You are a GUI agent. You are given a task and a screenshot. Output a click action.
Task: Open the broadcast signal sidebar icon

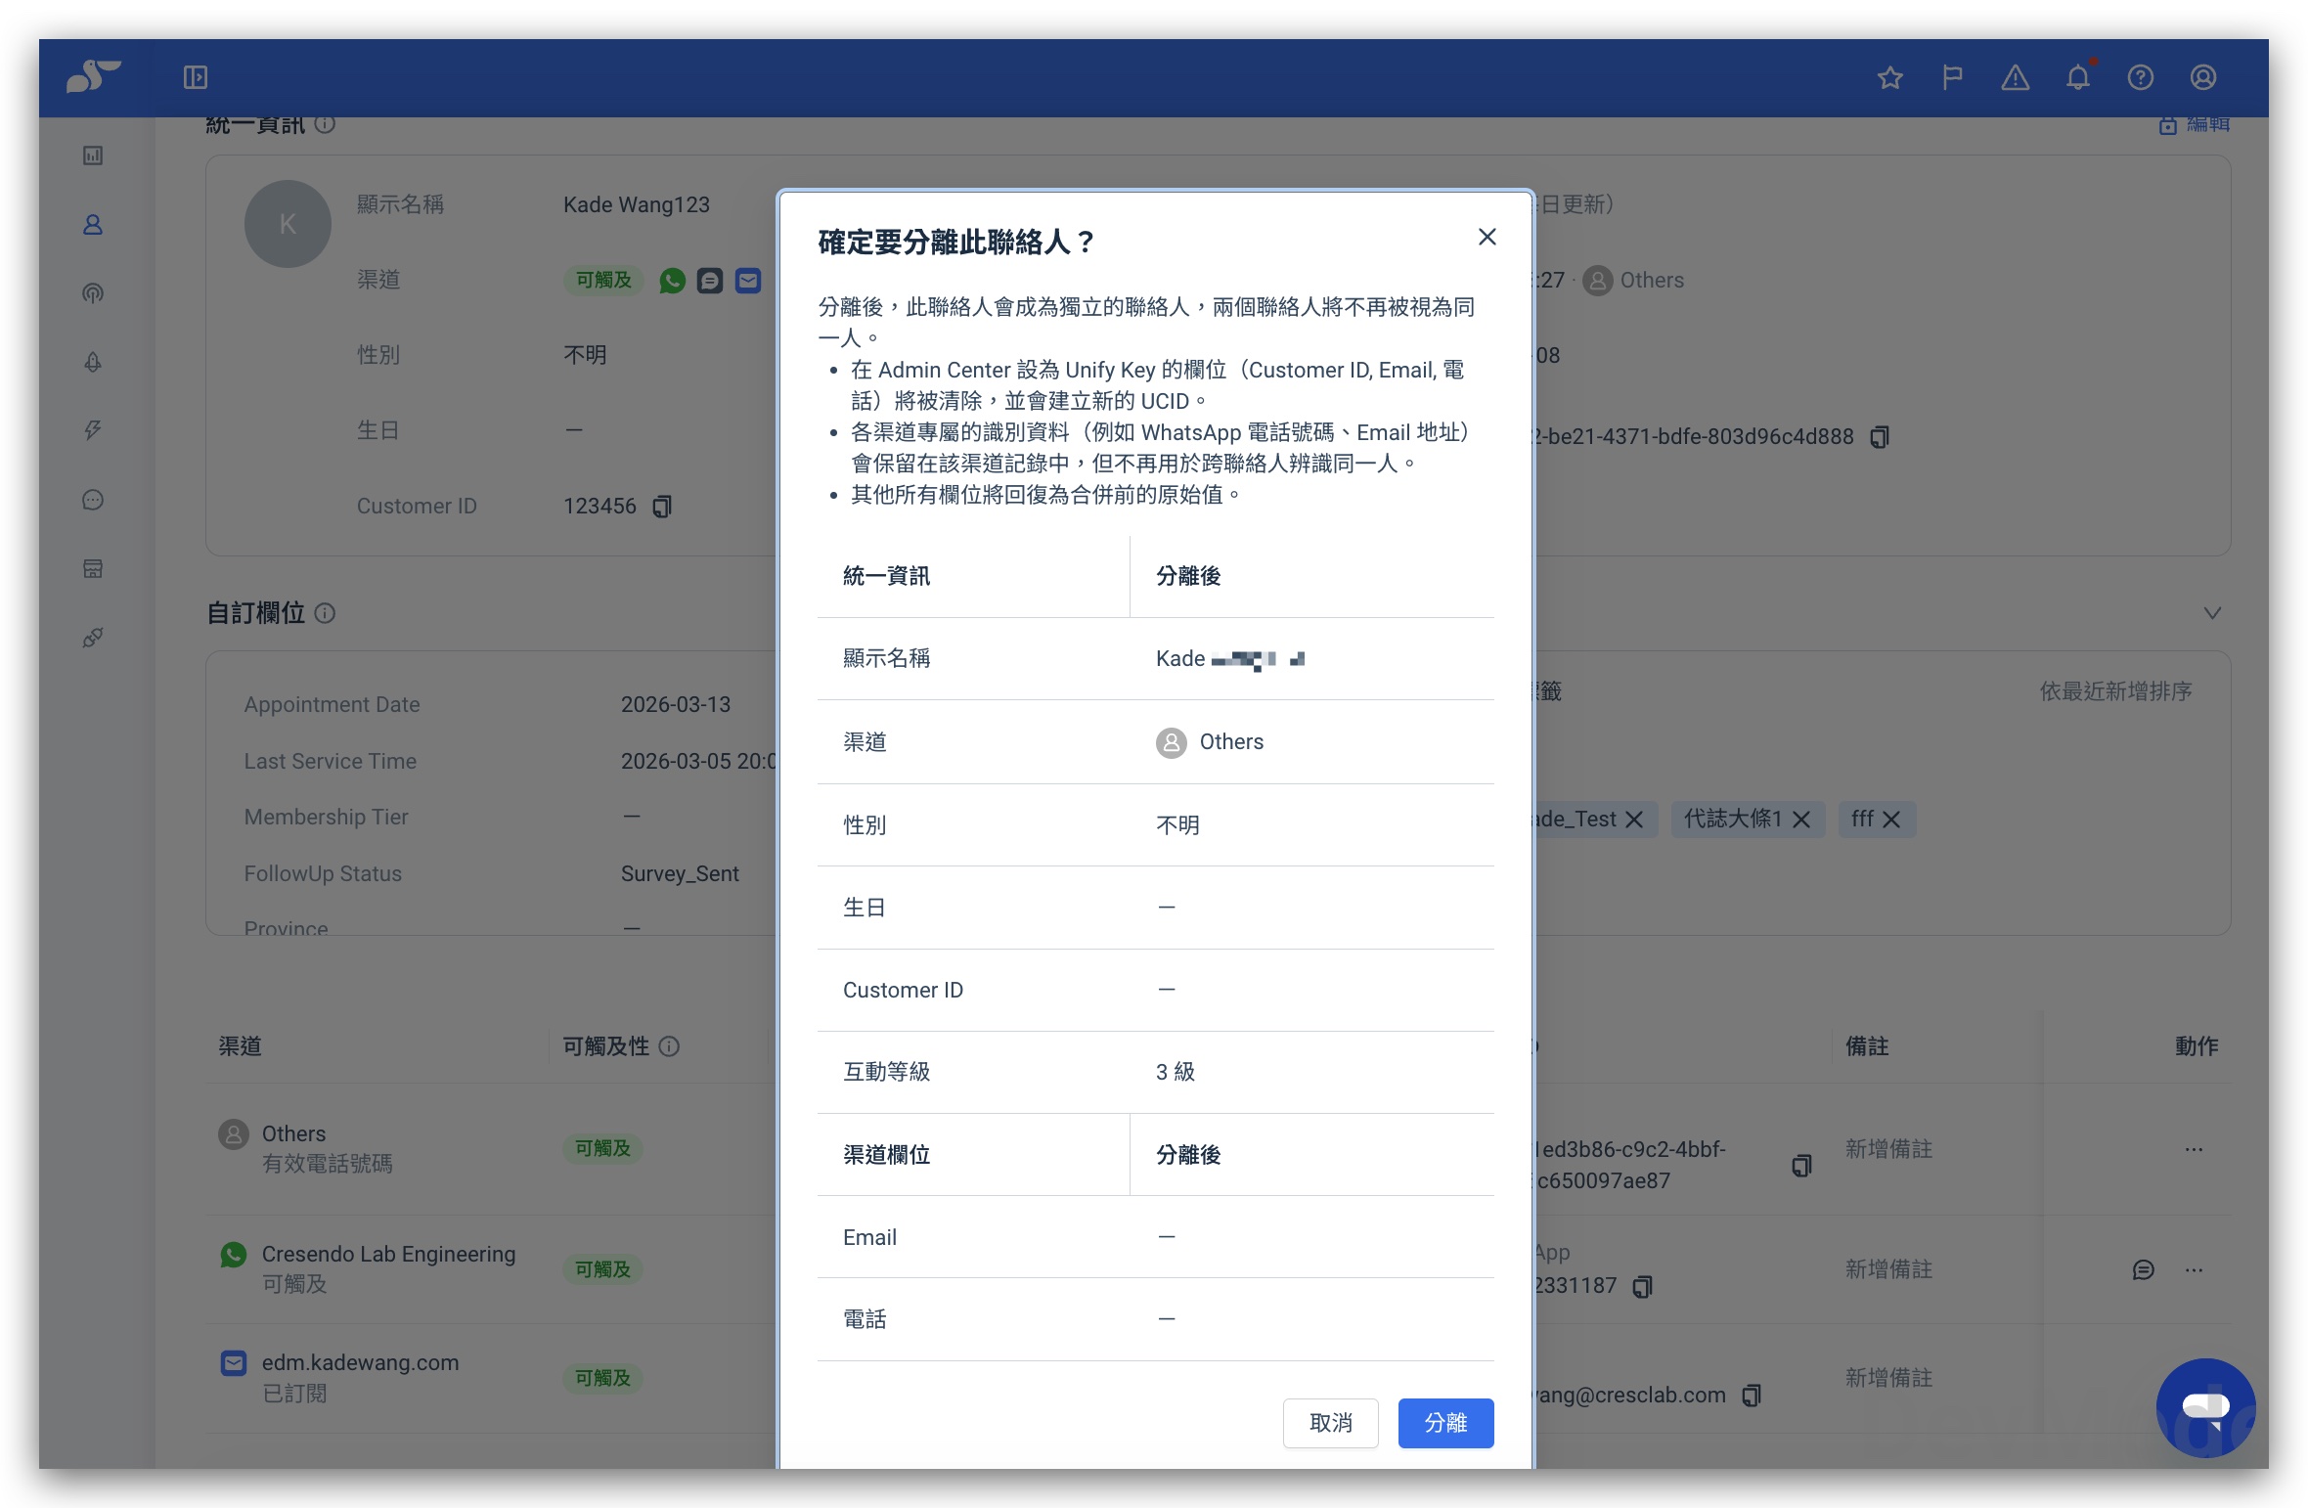[93, 293]
